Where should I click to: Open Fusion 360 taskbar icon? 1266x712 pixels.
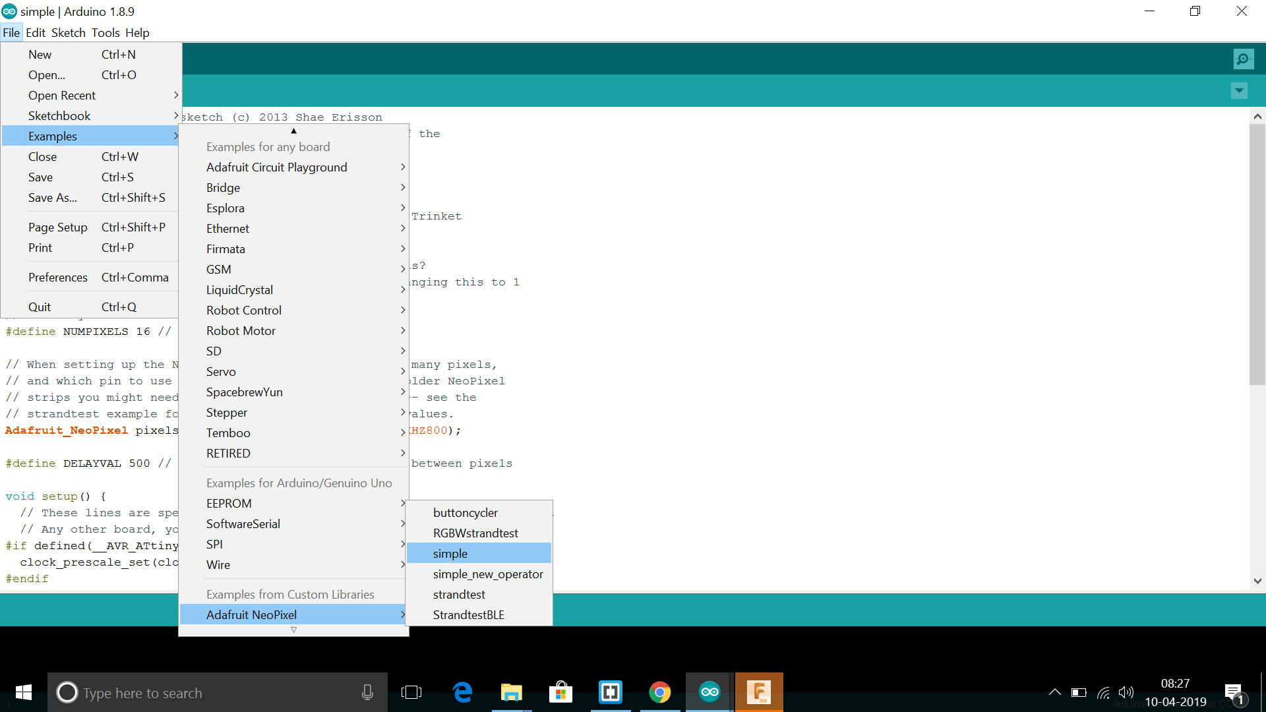coord(759,692)
